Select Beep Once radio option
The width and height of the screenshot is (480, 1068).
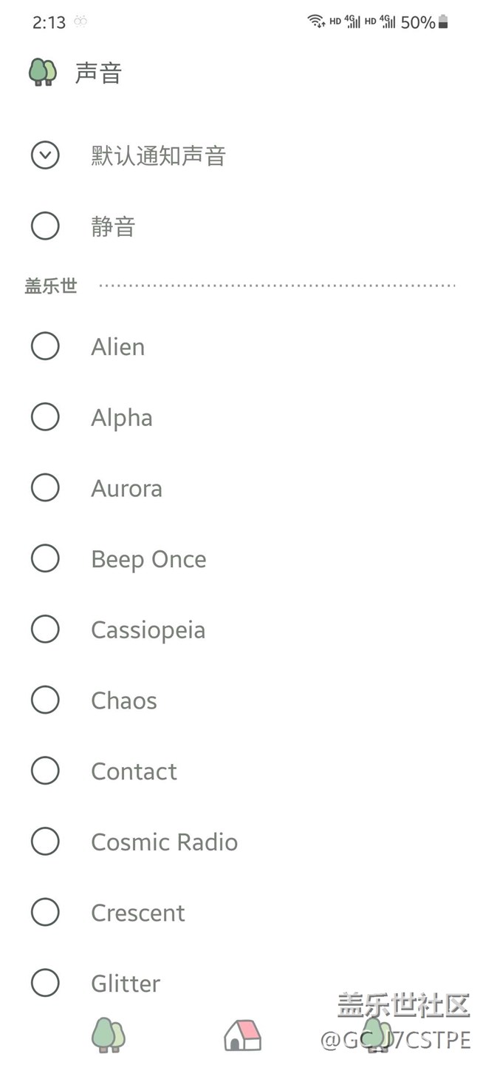tap(45, 558)
